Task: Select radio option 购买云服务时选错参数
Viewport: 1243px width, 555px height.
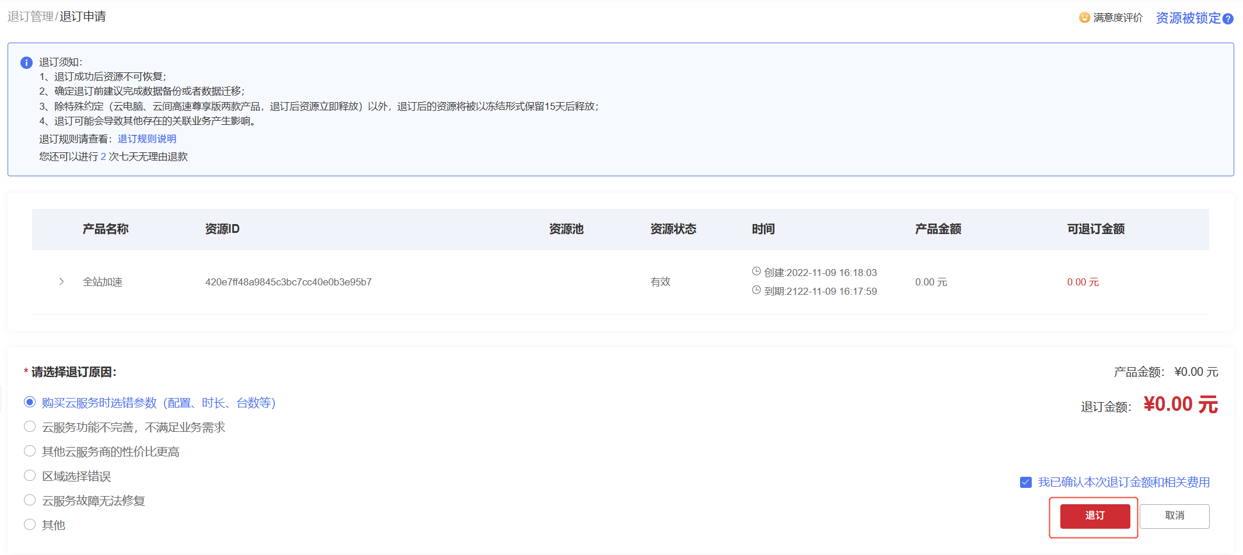Action: 30,402
